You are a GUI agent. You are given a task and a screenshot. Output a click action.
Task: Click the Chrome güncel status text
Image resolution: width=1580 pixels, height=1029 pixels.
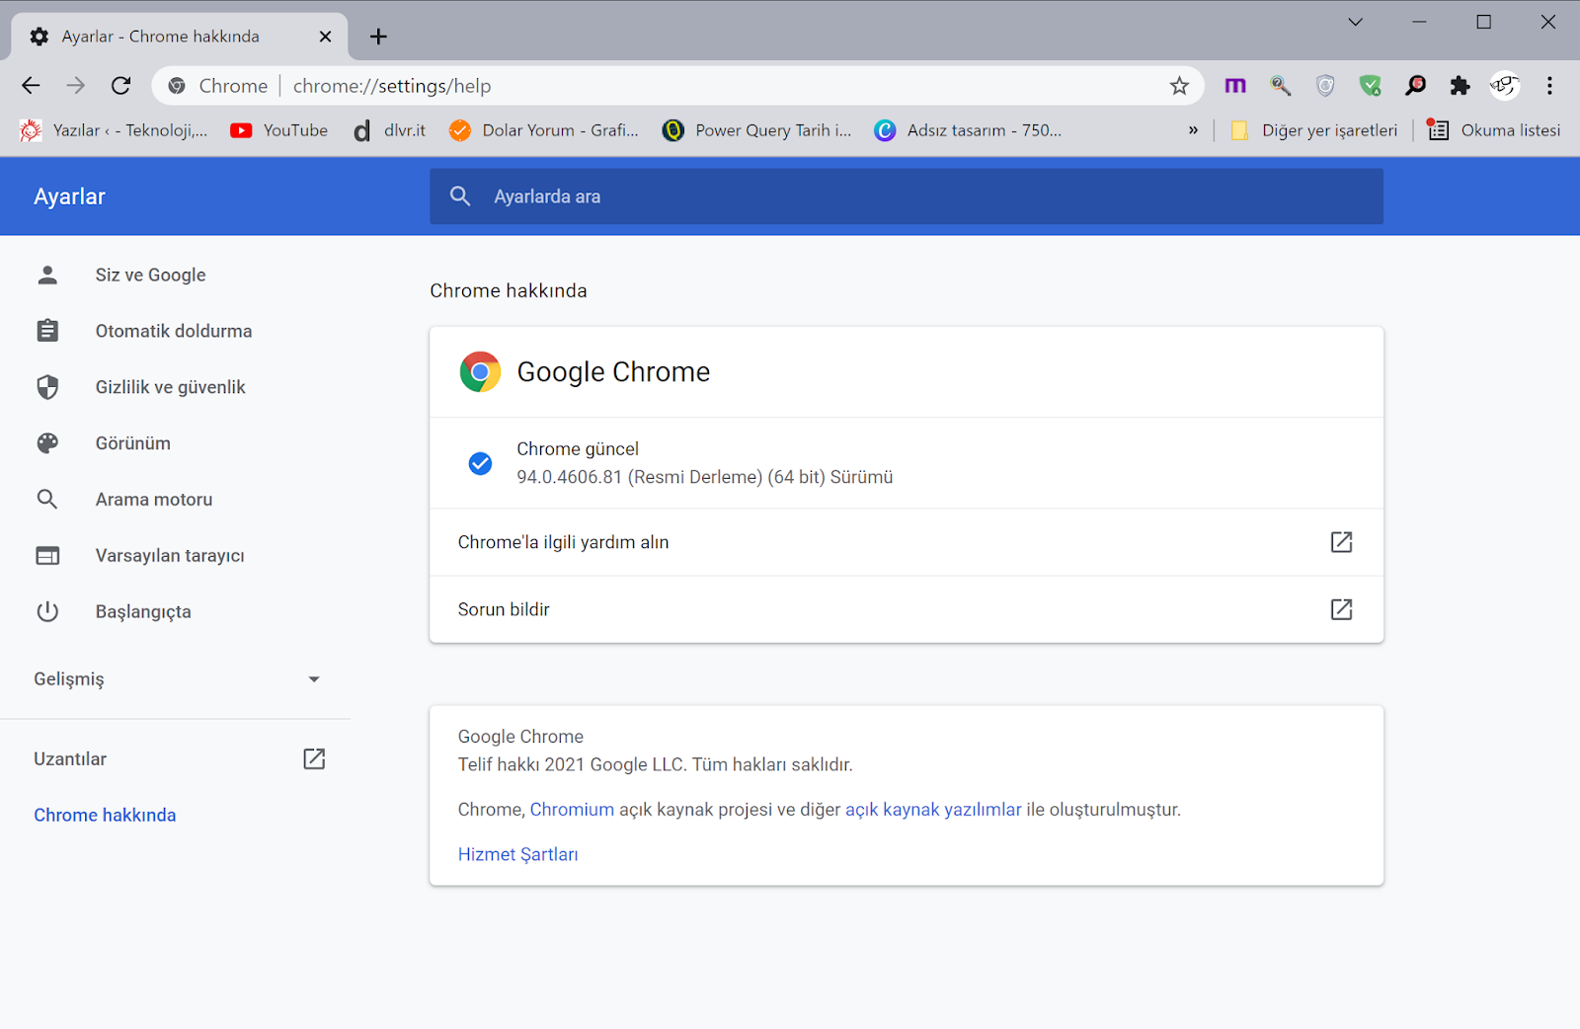578,449
